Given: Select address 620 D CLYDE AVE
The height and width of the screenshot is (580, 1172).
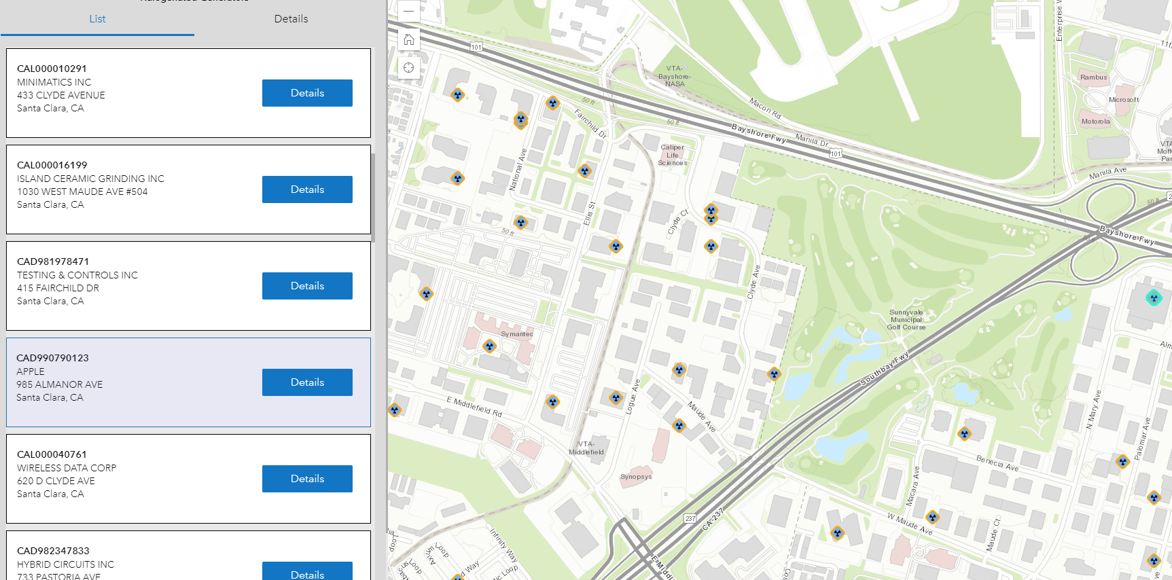Looking at the screenshot, I should (x=56, y=481).
